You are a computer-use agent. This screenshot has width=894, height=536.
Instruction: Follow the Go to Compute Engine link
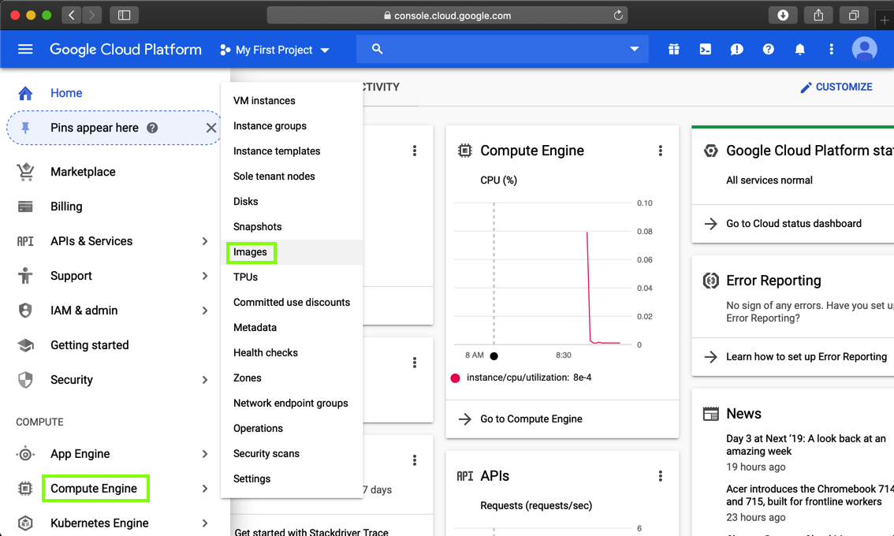point(531,419)
